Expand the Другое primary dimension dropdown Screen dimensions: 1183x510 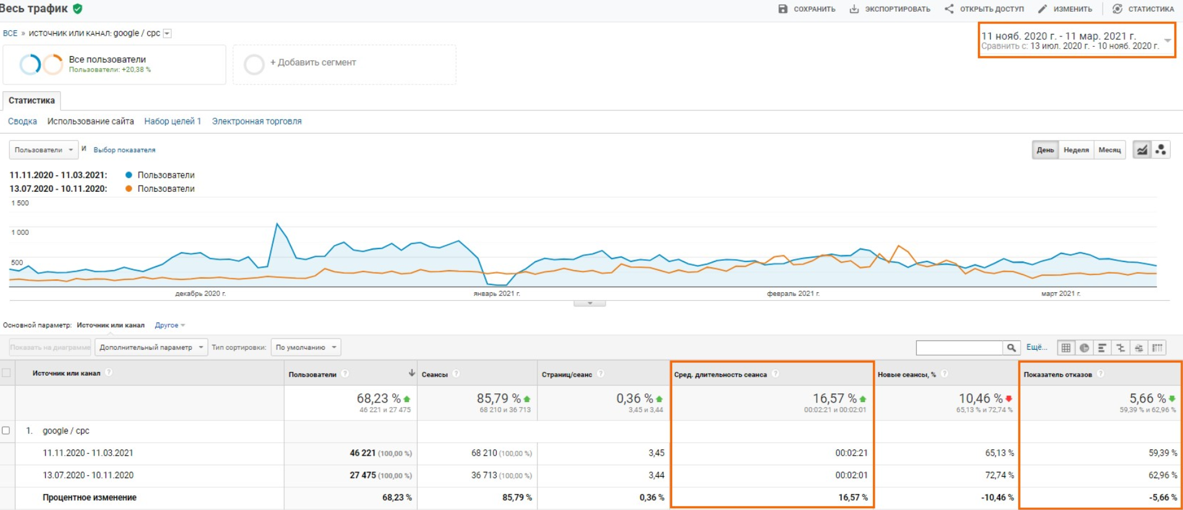(170, 325)
